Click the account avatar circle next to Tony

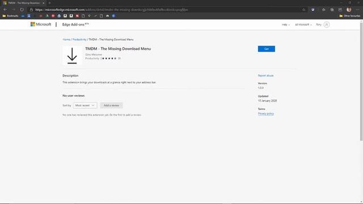coord(327,24)
